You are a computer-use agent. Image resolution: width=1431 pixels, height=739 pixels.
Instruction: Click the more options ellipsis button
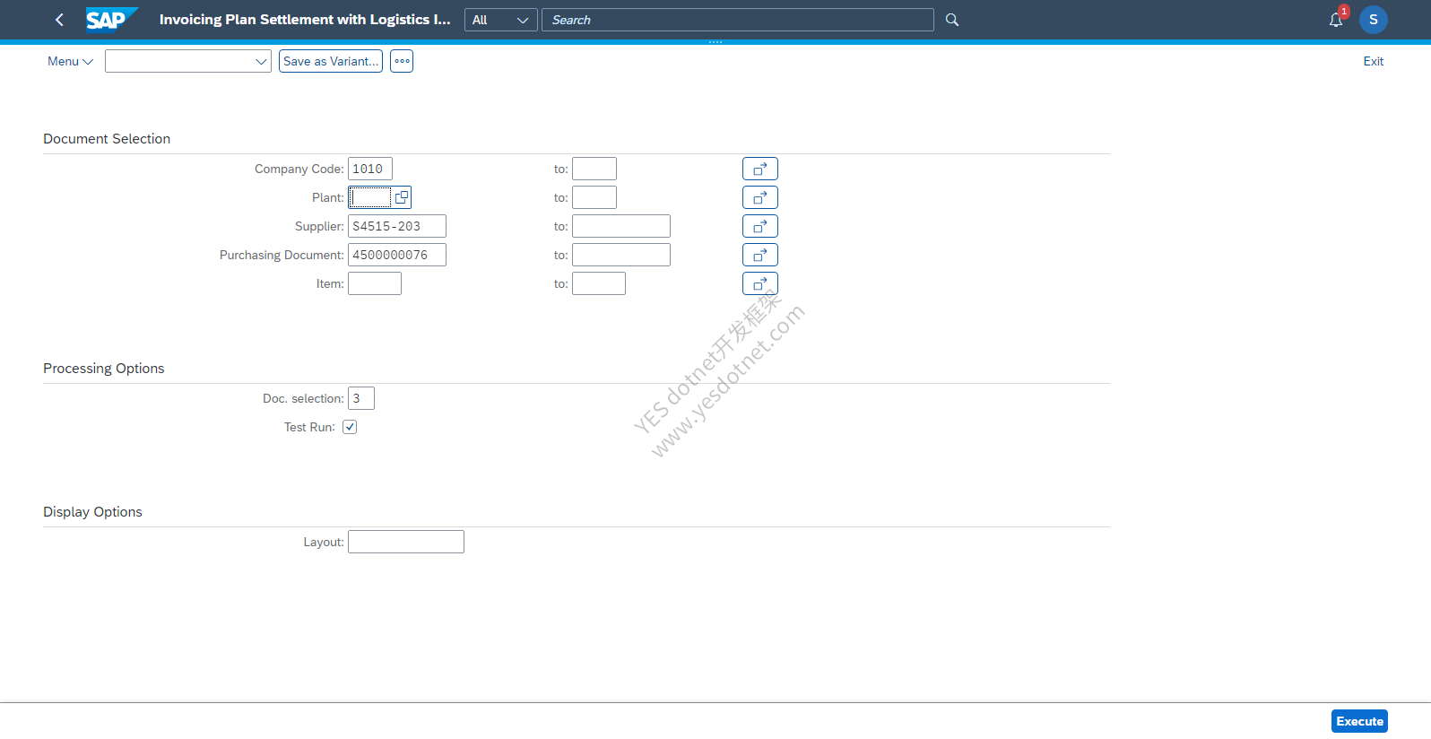pos(402,61)
